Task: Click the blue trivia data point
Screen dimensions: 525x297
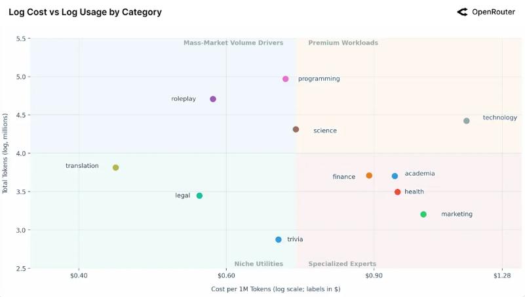Action: [279, 240]
